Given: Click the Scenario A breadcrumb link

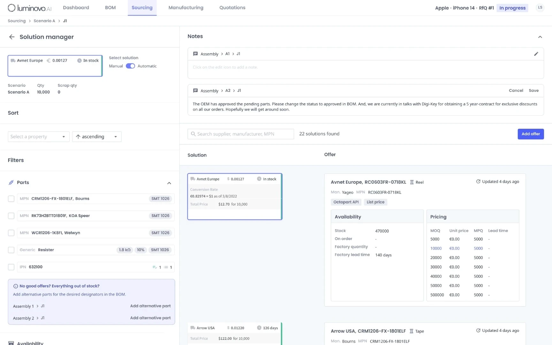Looking at the screenshot, I should (44, 21).
